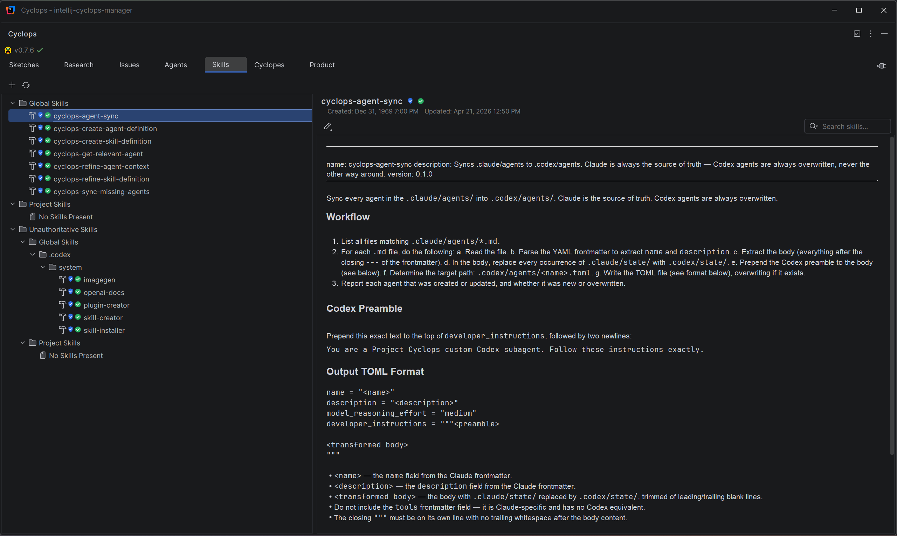
Task: Click the IntelliJ app icon in title bar
Action: click(x=11, y=10)
